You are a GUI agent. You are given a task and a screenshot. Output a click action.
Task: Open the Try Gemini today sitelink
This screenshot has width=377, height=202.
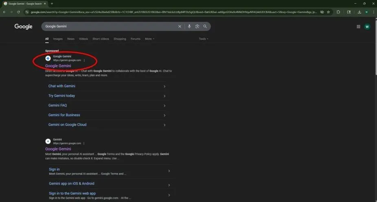[x=61, y=96]
